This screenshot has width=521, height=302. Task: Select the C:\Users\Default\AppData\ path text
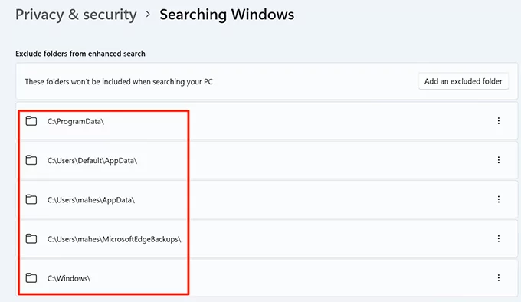(x=92, y=161)
